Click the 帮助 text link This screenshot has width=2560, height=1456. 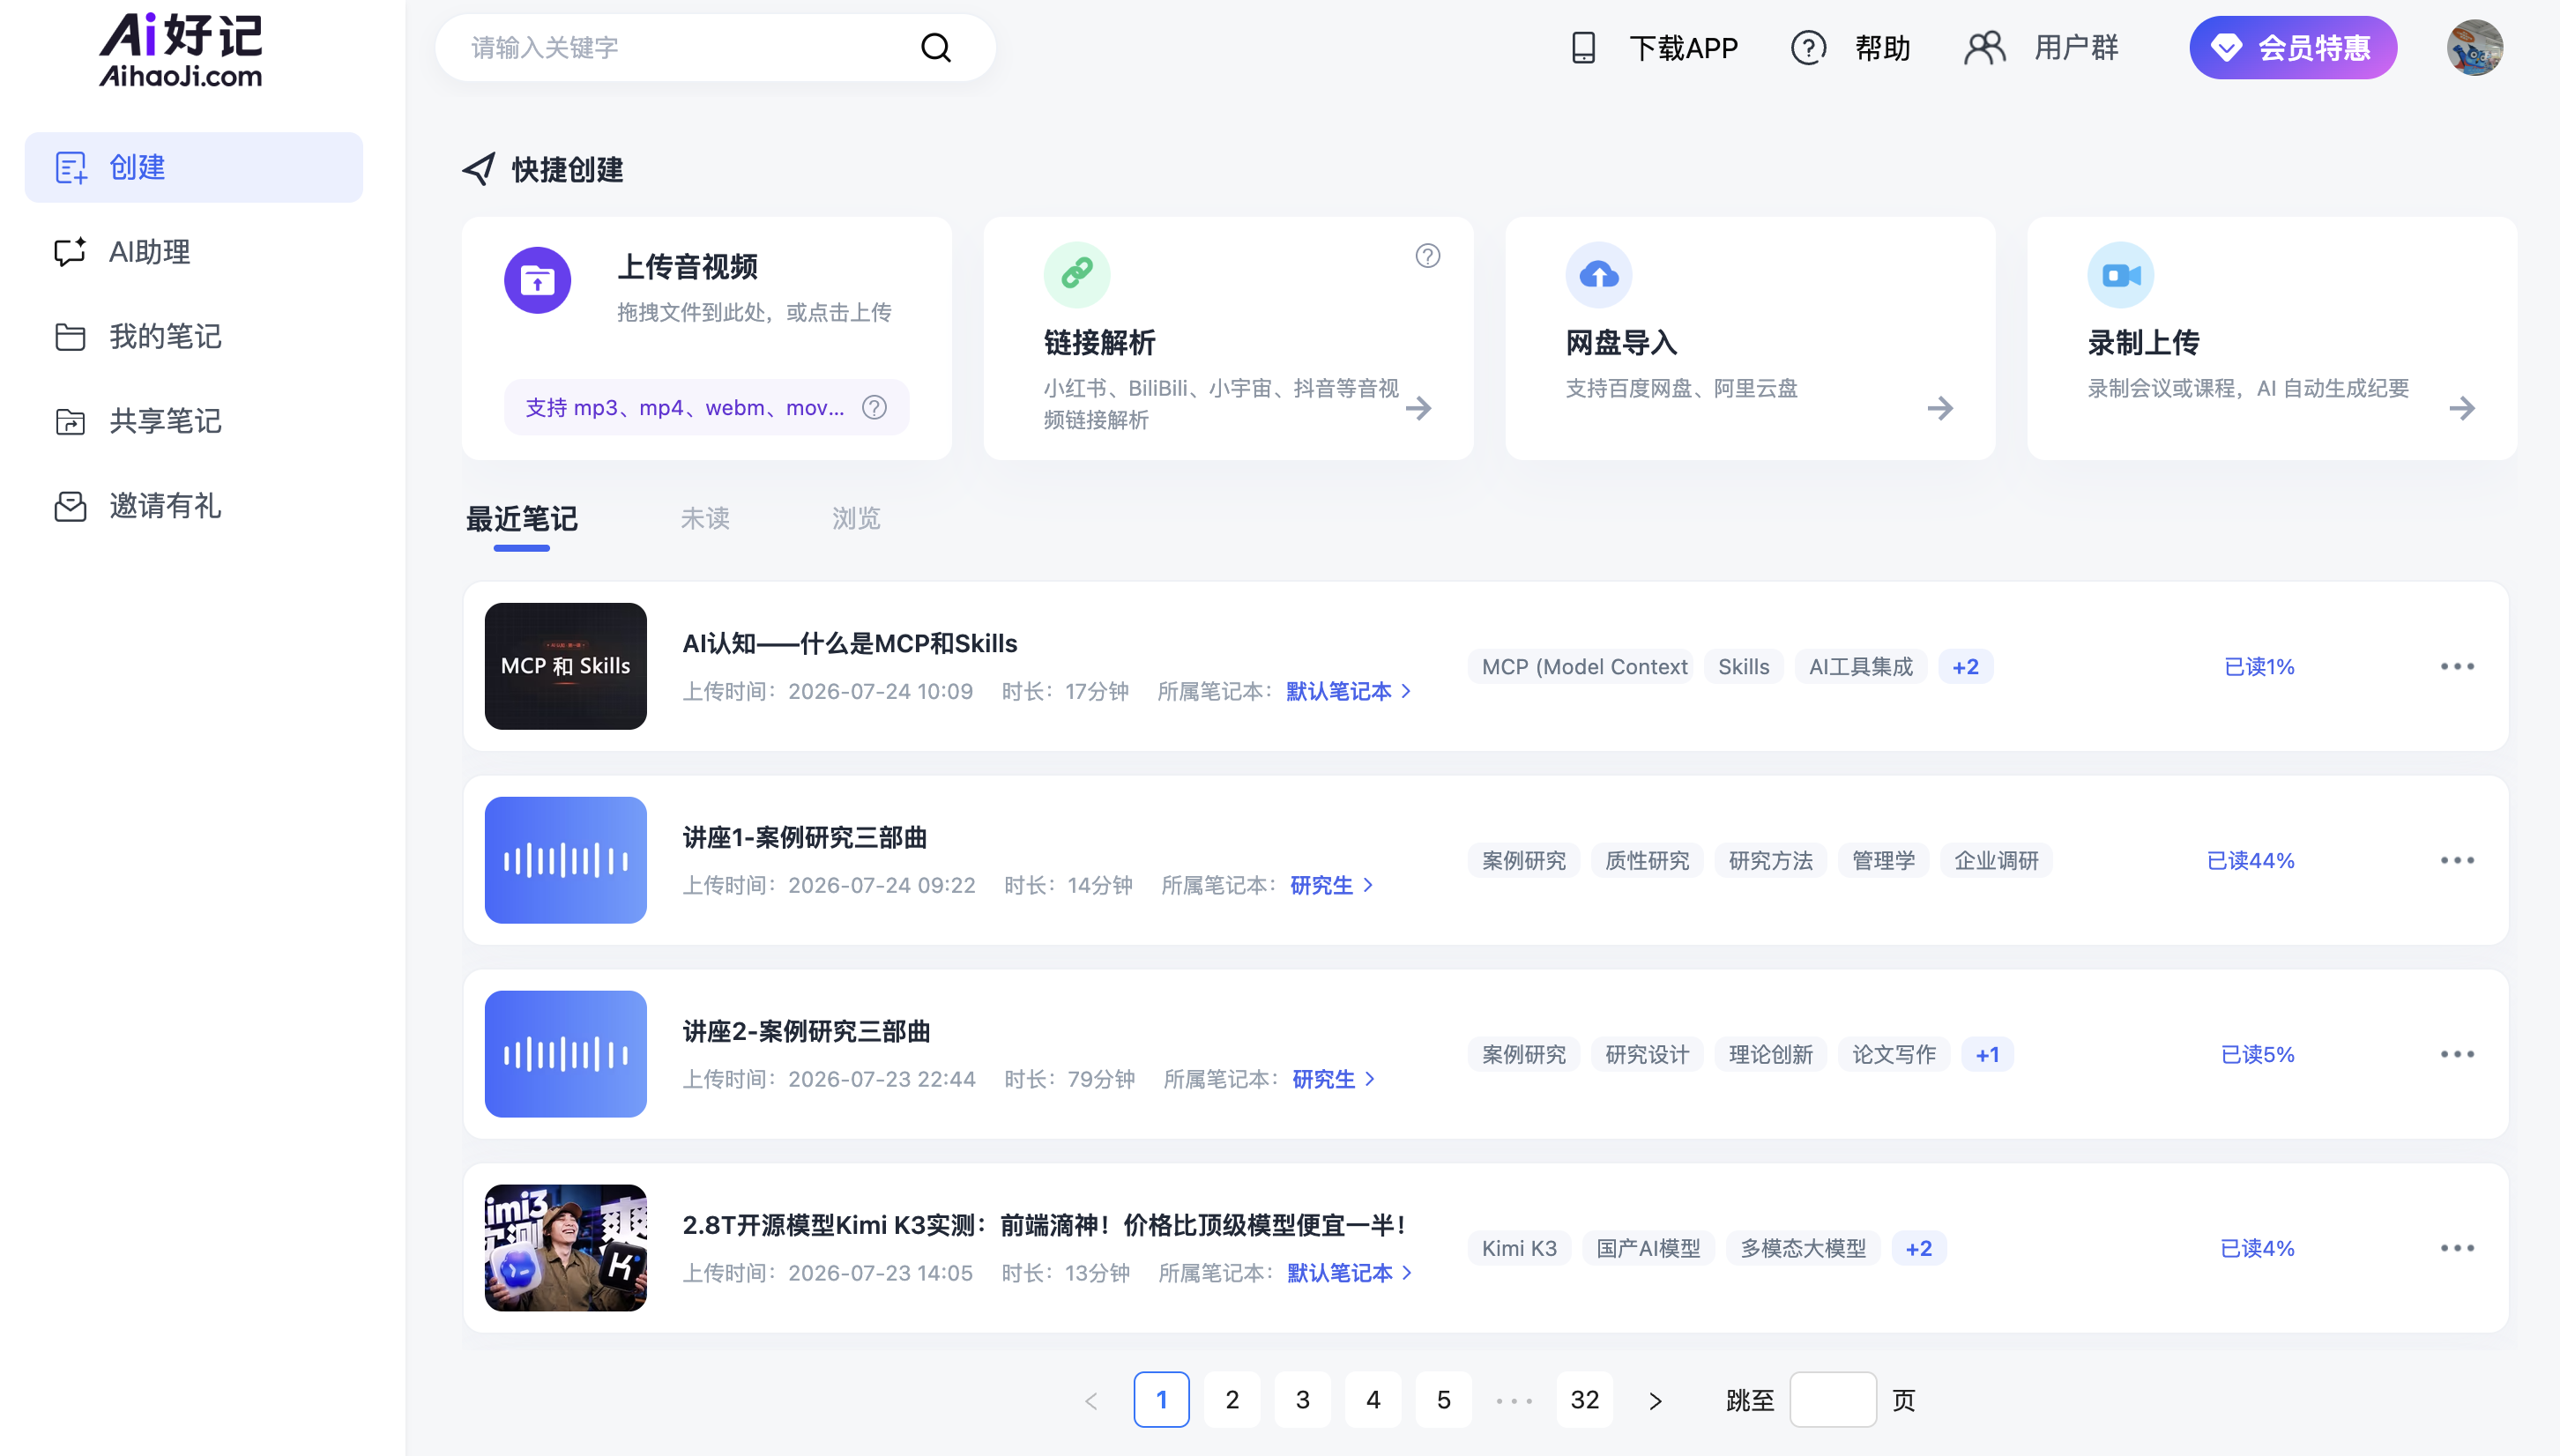[1883, 47]
